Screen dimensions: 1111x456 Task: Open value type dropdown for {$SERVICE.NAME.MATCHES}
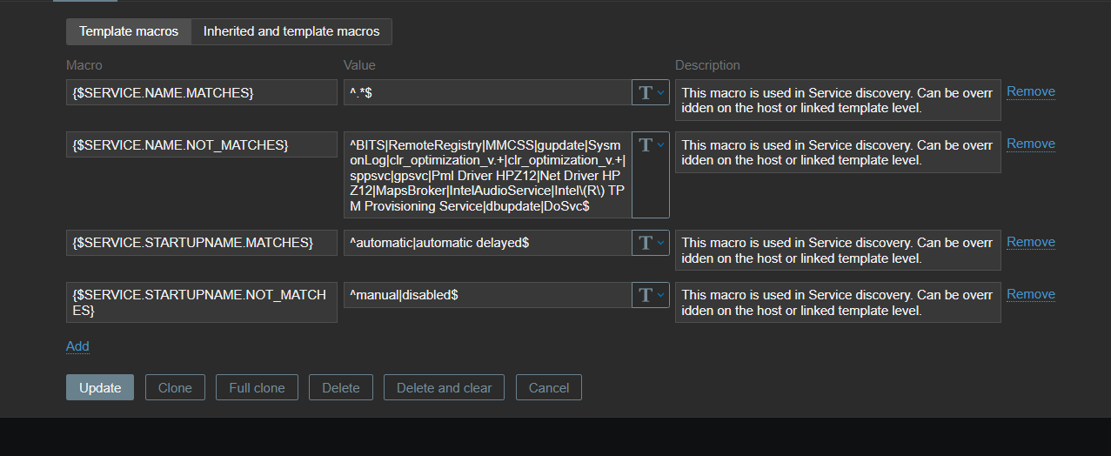click(651, 93)
